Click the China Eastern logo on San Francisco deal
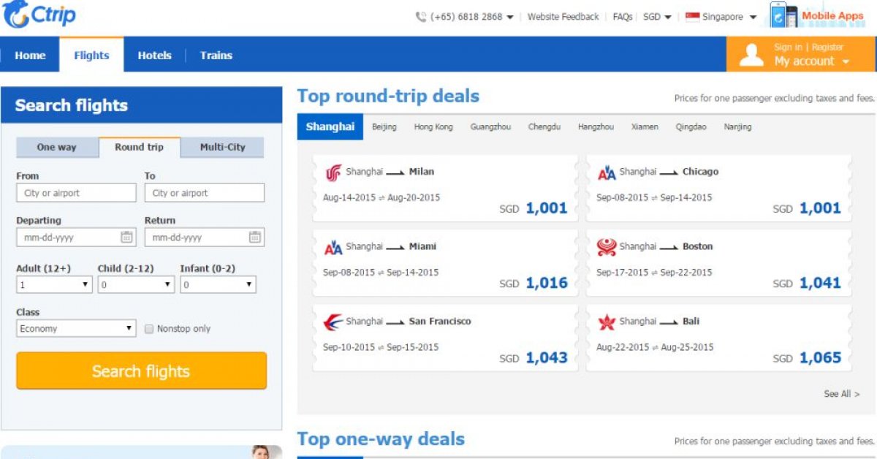The height and width of the screenshot is (459, 877). [x=335, y=321]
